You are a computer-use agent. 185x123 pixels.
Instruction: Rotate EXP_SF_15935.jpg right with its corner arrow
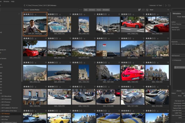click(x=45, y=34)
